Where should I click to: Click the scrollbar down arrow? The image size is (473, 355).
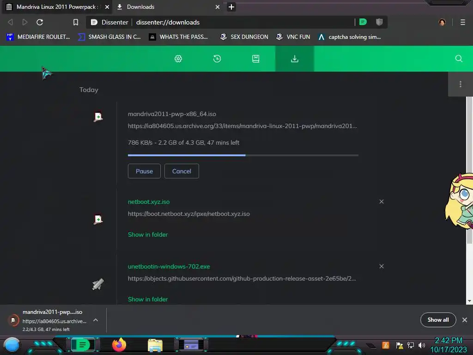(469, 301)
